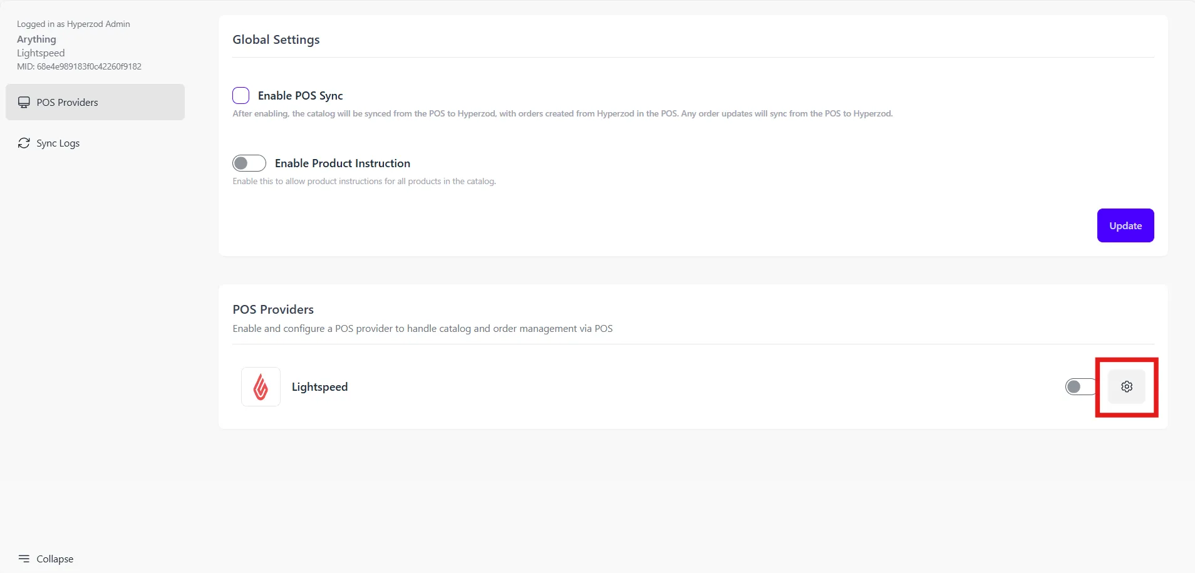The height and width of the screenshot is (573, 1195).
Task: Click the Arything merchant name
Action: [36, 39]
